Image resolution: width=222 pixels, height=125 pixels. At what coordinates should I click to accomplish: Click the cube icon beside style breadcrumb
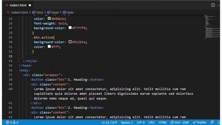(x=65, y=12)
